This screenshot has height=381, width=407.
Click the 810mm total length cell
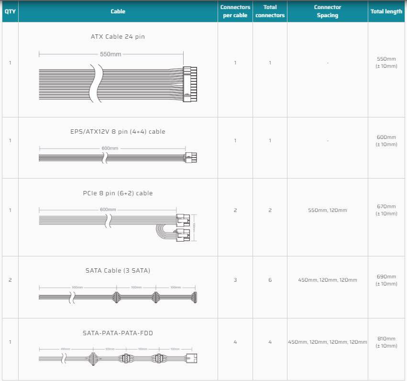pyautogui.click(x=386, y=342)
